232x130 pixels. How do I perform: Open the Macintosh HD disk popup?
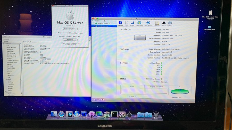(178, 97)
